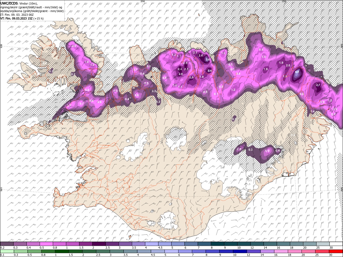Screen dimensions: 343x257
Task: Click the 2.8 precipitation value label
Action: [181, 74]
